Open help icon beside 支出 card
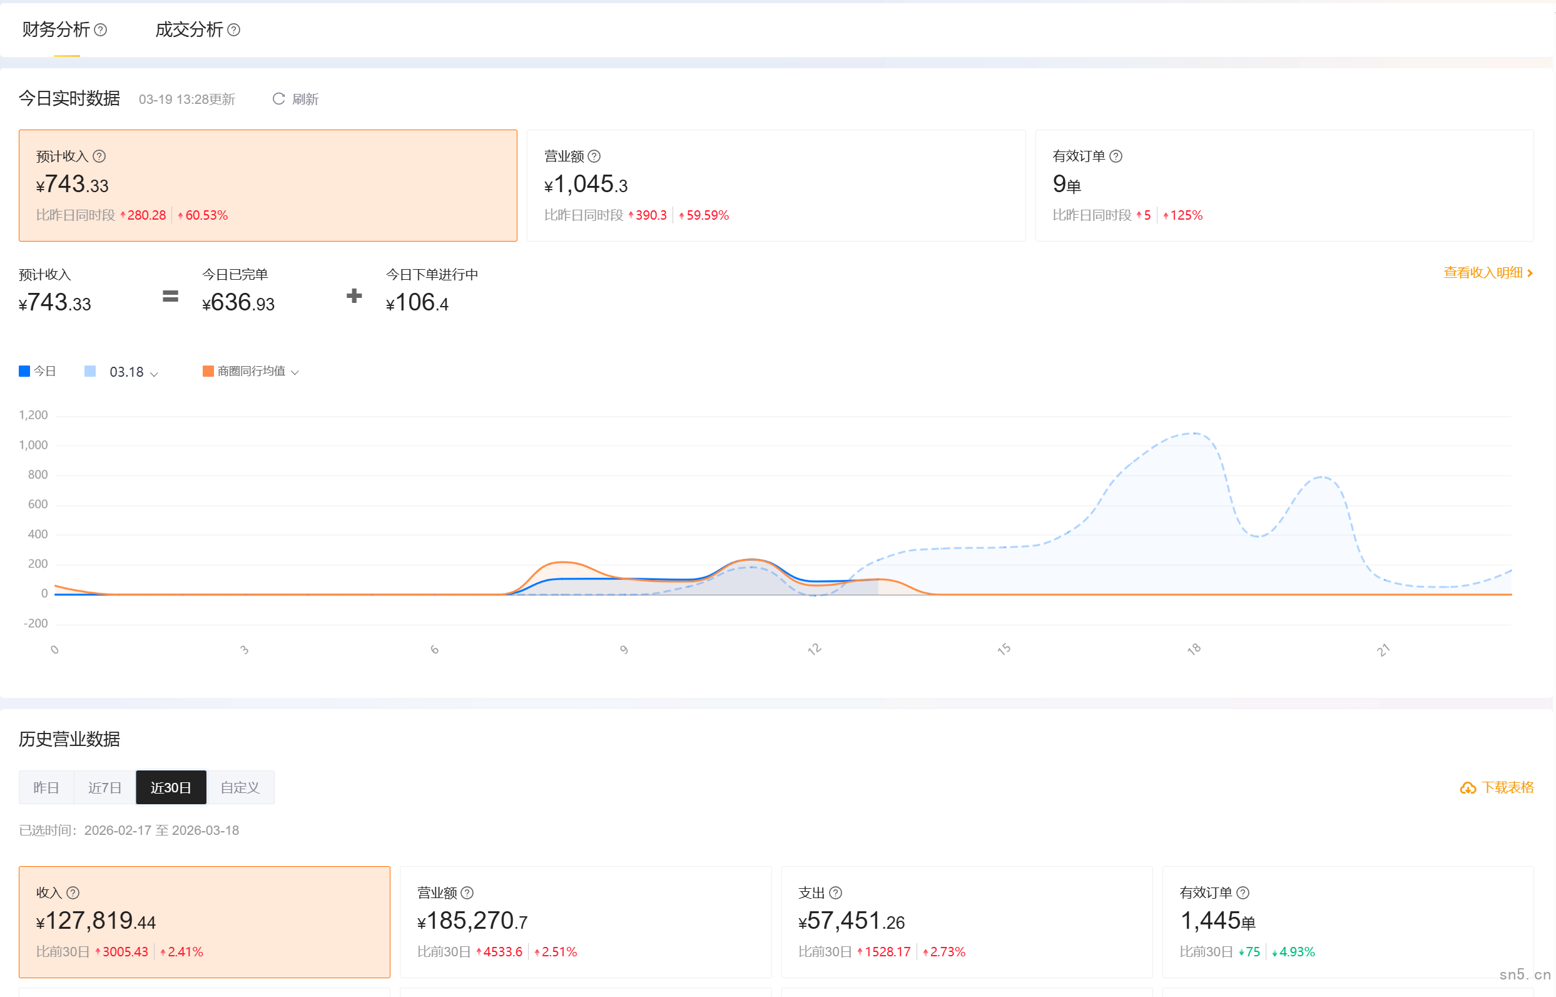1556x997 pixels. click(x=835, y=892)
